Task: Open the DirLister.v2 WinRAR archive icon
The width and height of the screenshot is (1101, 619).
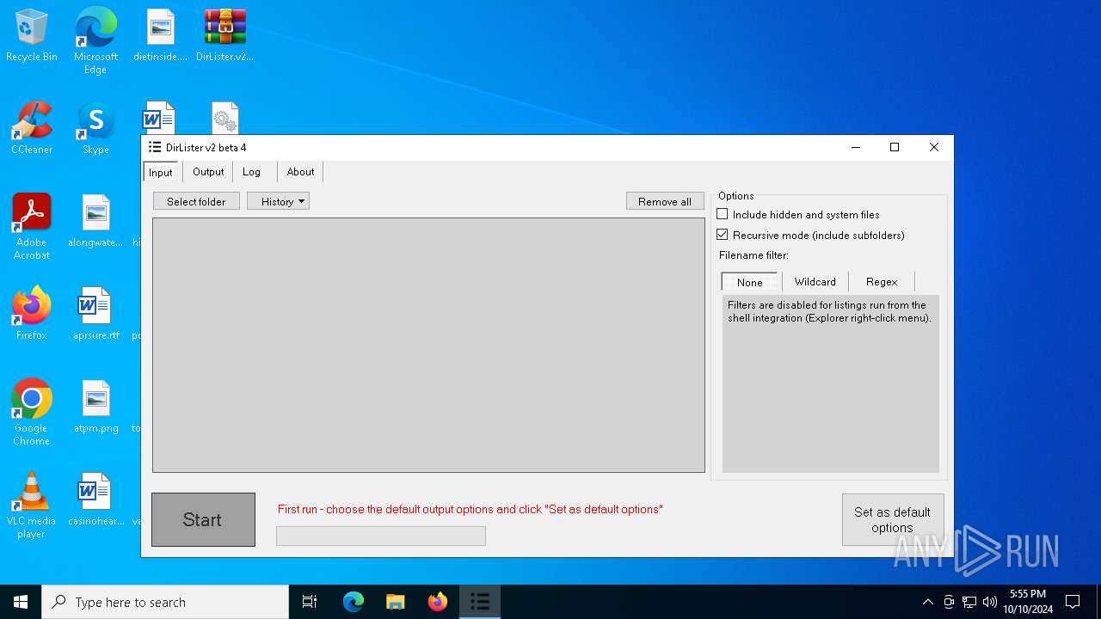Action: click(225, 36)
